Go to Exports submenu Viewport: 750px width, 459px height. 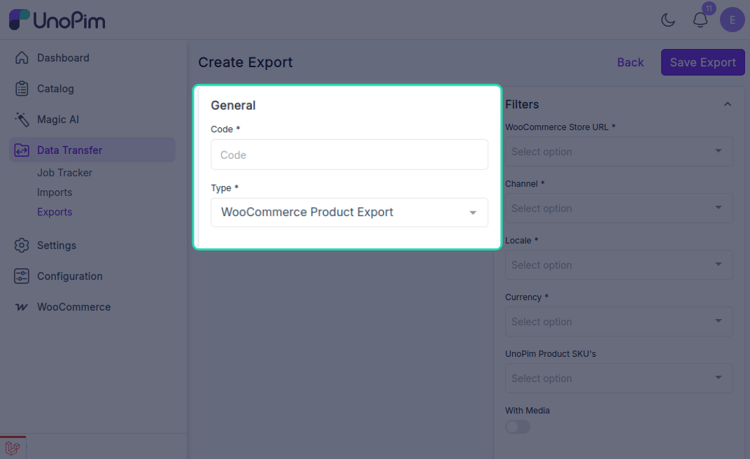pos(55,212)
